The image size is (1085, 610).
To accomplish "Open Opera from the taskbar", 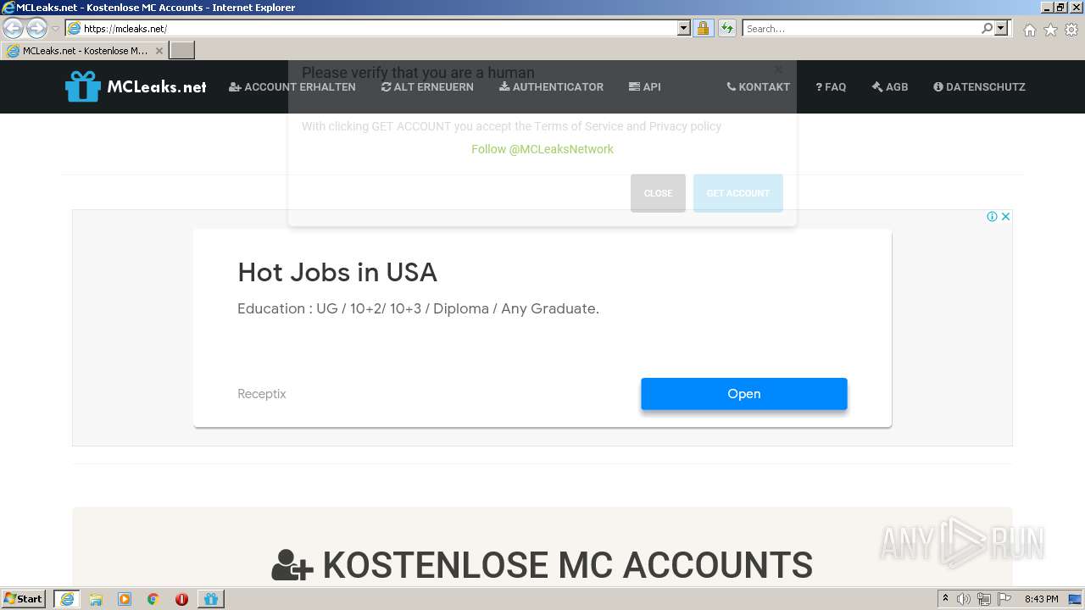I will pyautogui.click(x=181, y=599).
